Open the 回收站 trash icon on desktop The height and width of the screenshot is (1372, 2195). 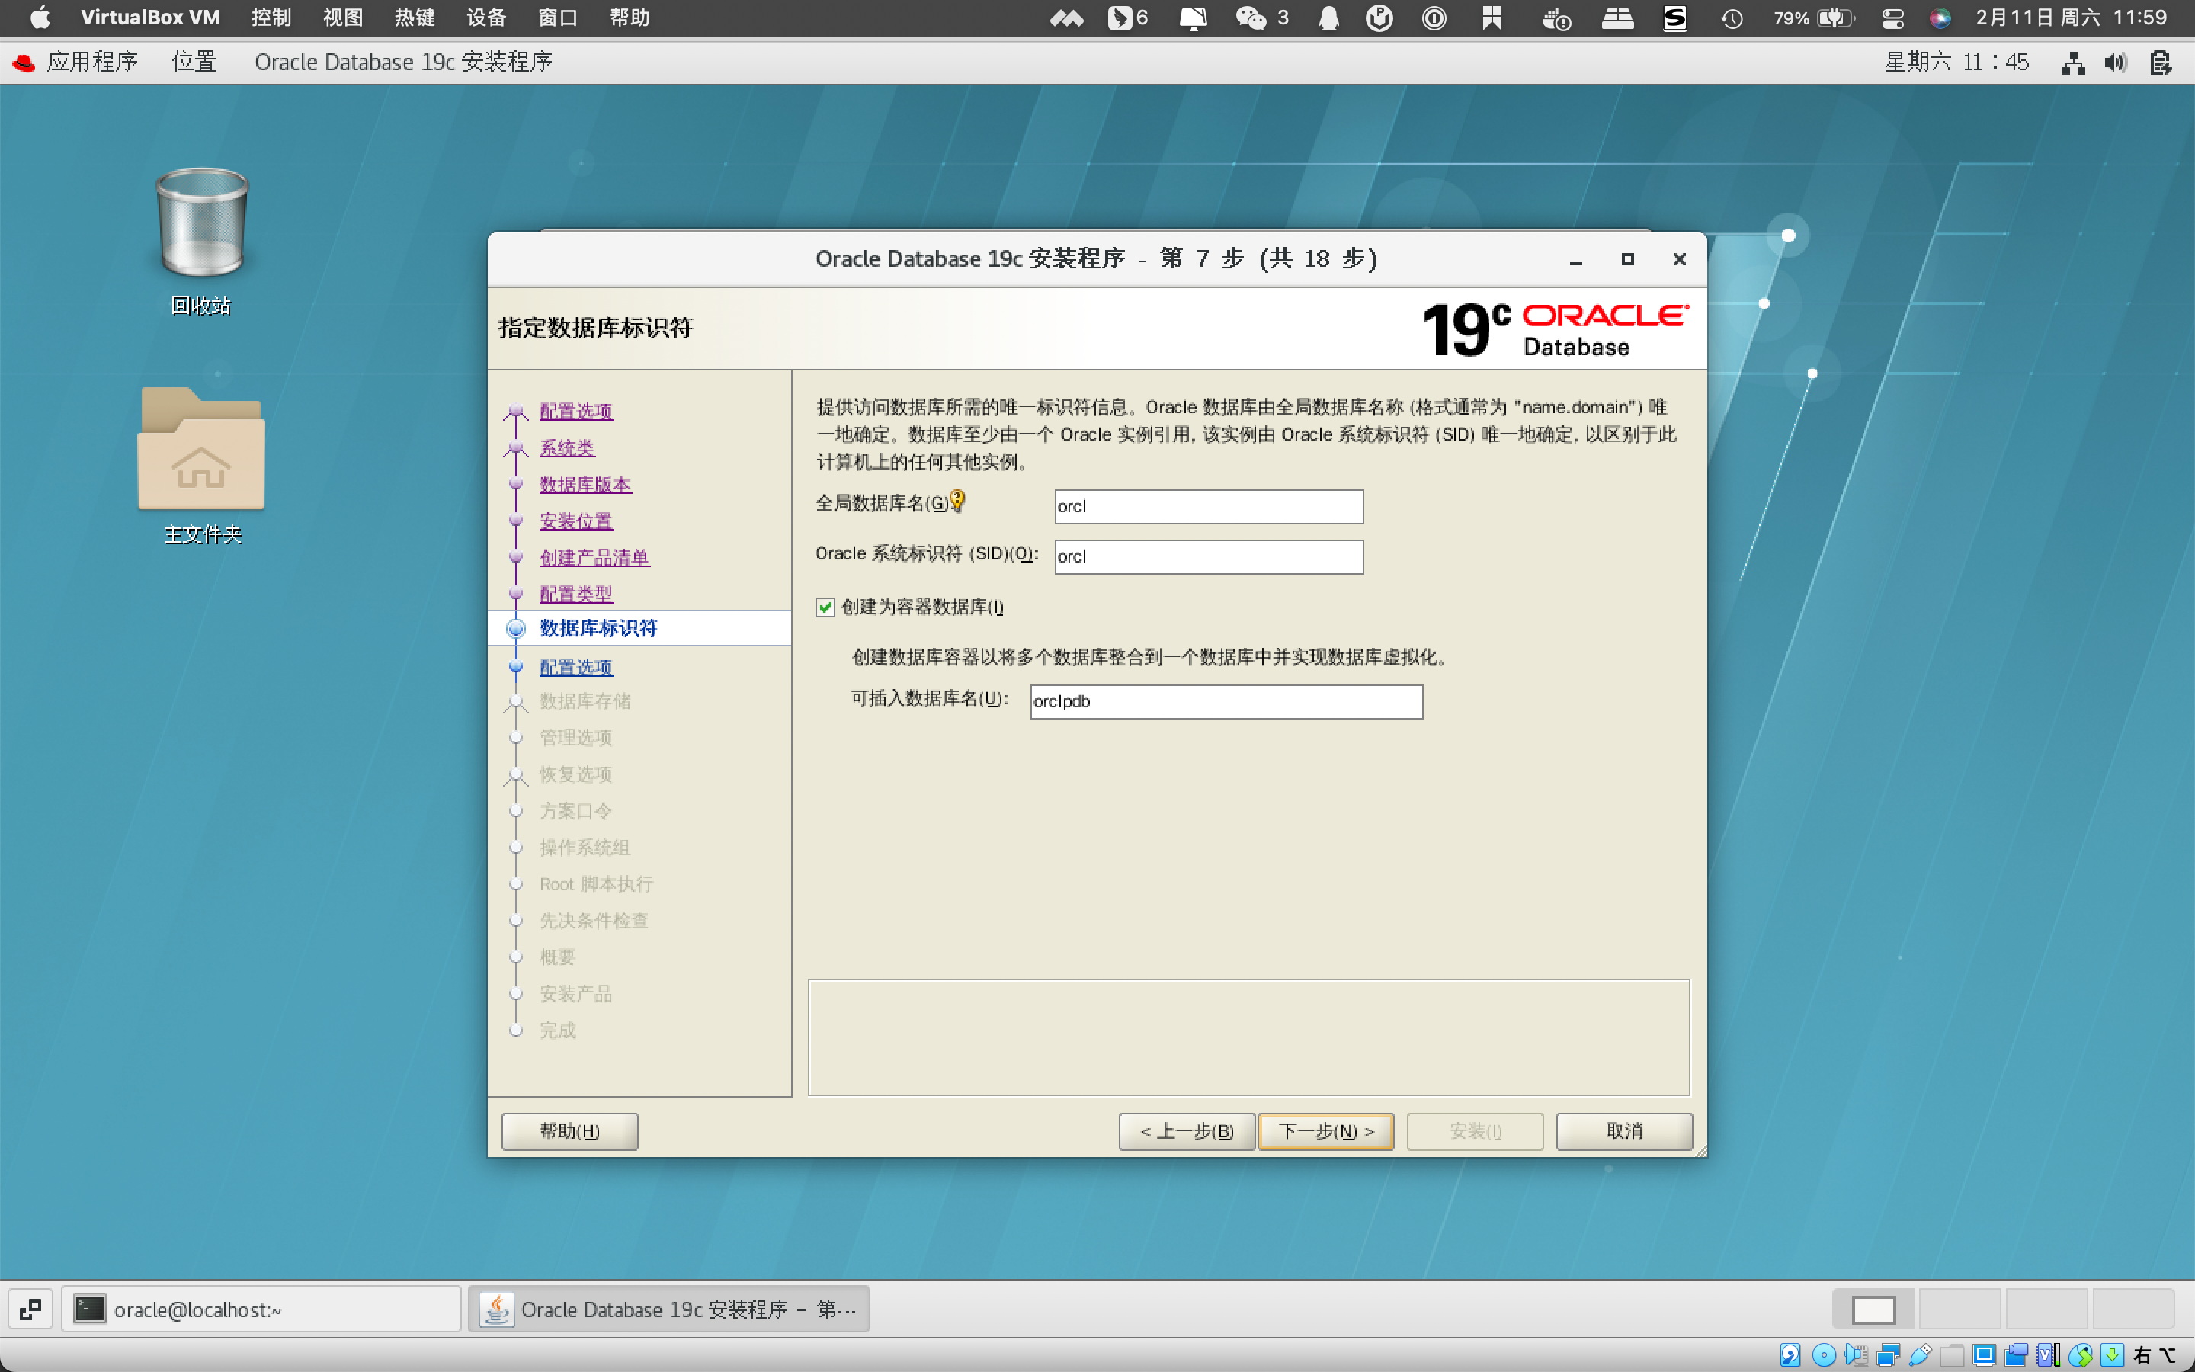point(201,223)
